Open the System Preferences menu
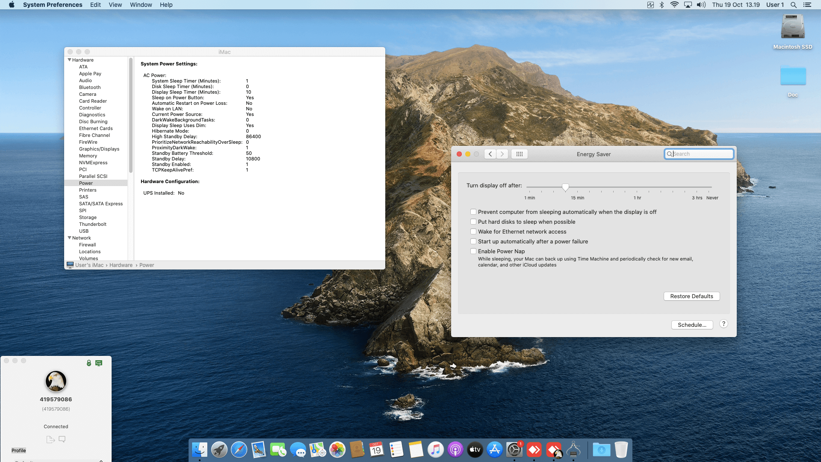The image size is (821, 462). pos(53,5)
